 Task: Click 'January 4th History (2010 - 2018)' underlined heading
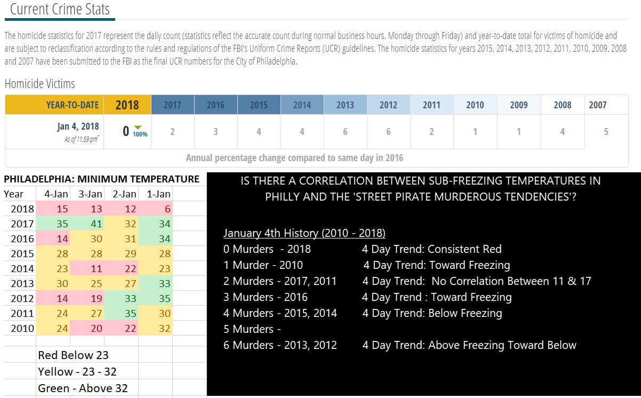304,233
